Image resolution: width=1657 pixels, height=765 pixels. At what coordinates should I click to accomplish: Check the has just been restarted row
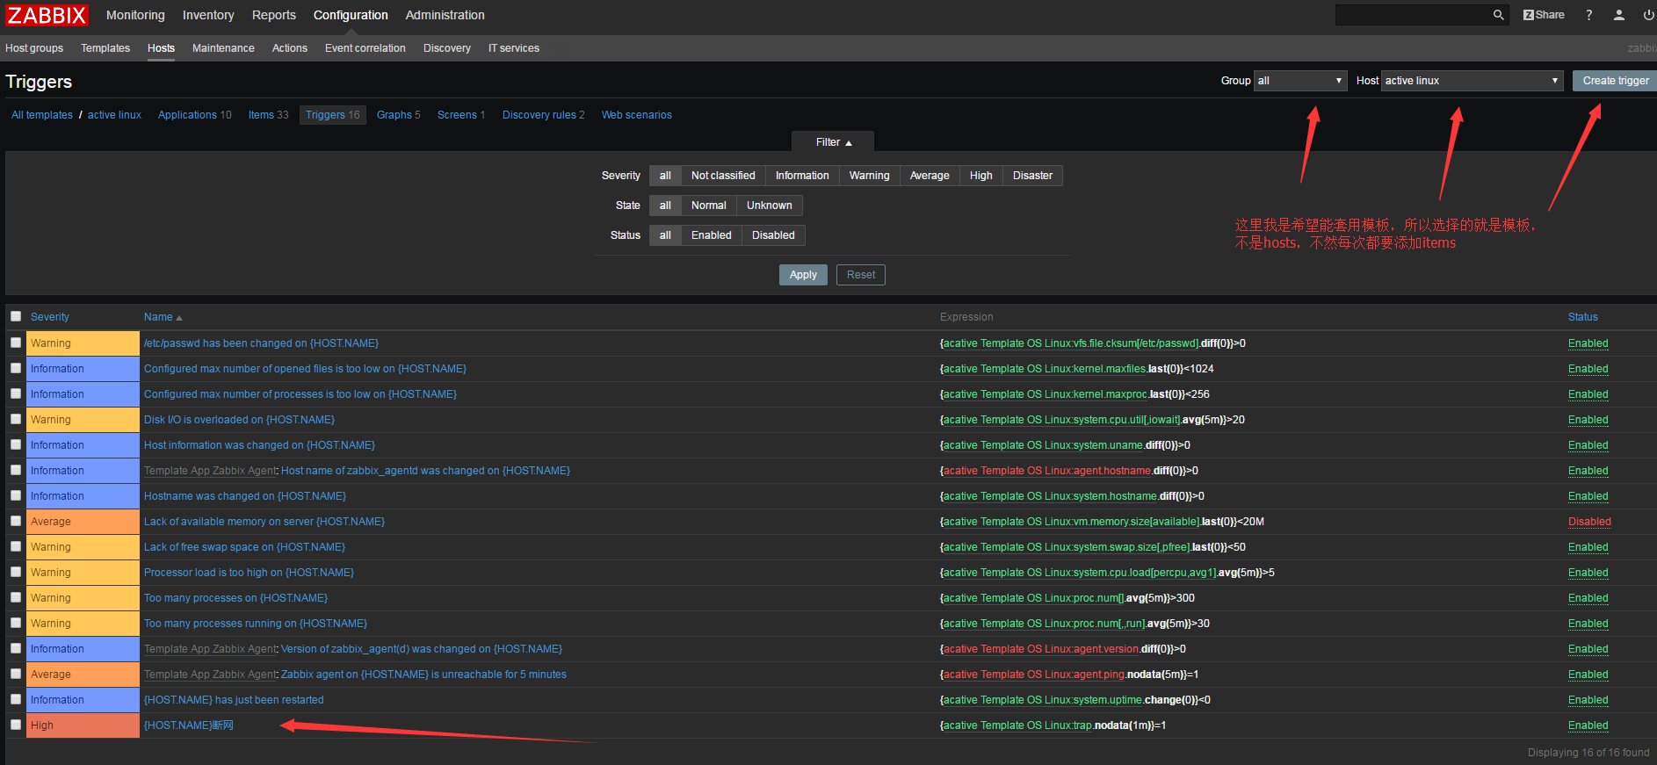coord(16,699)
